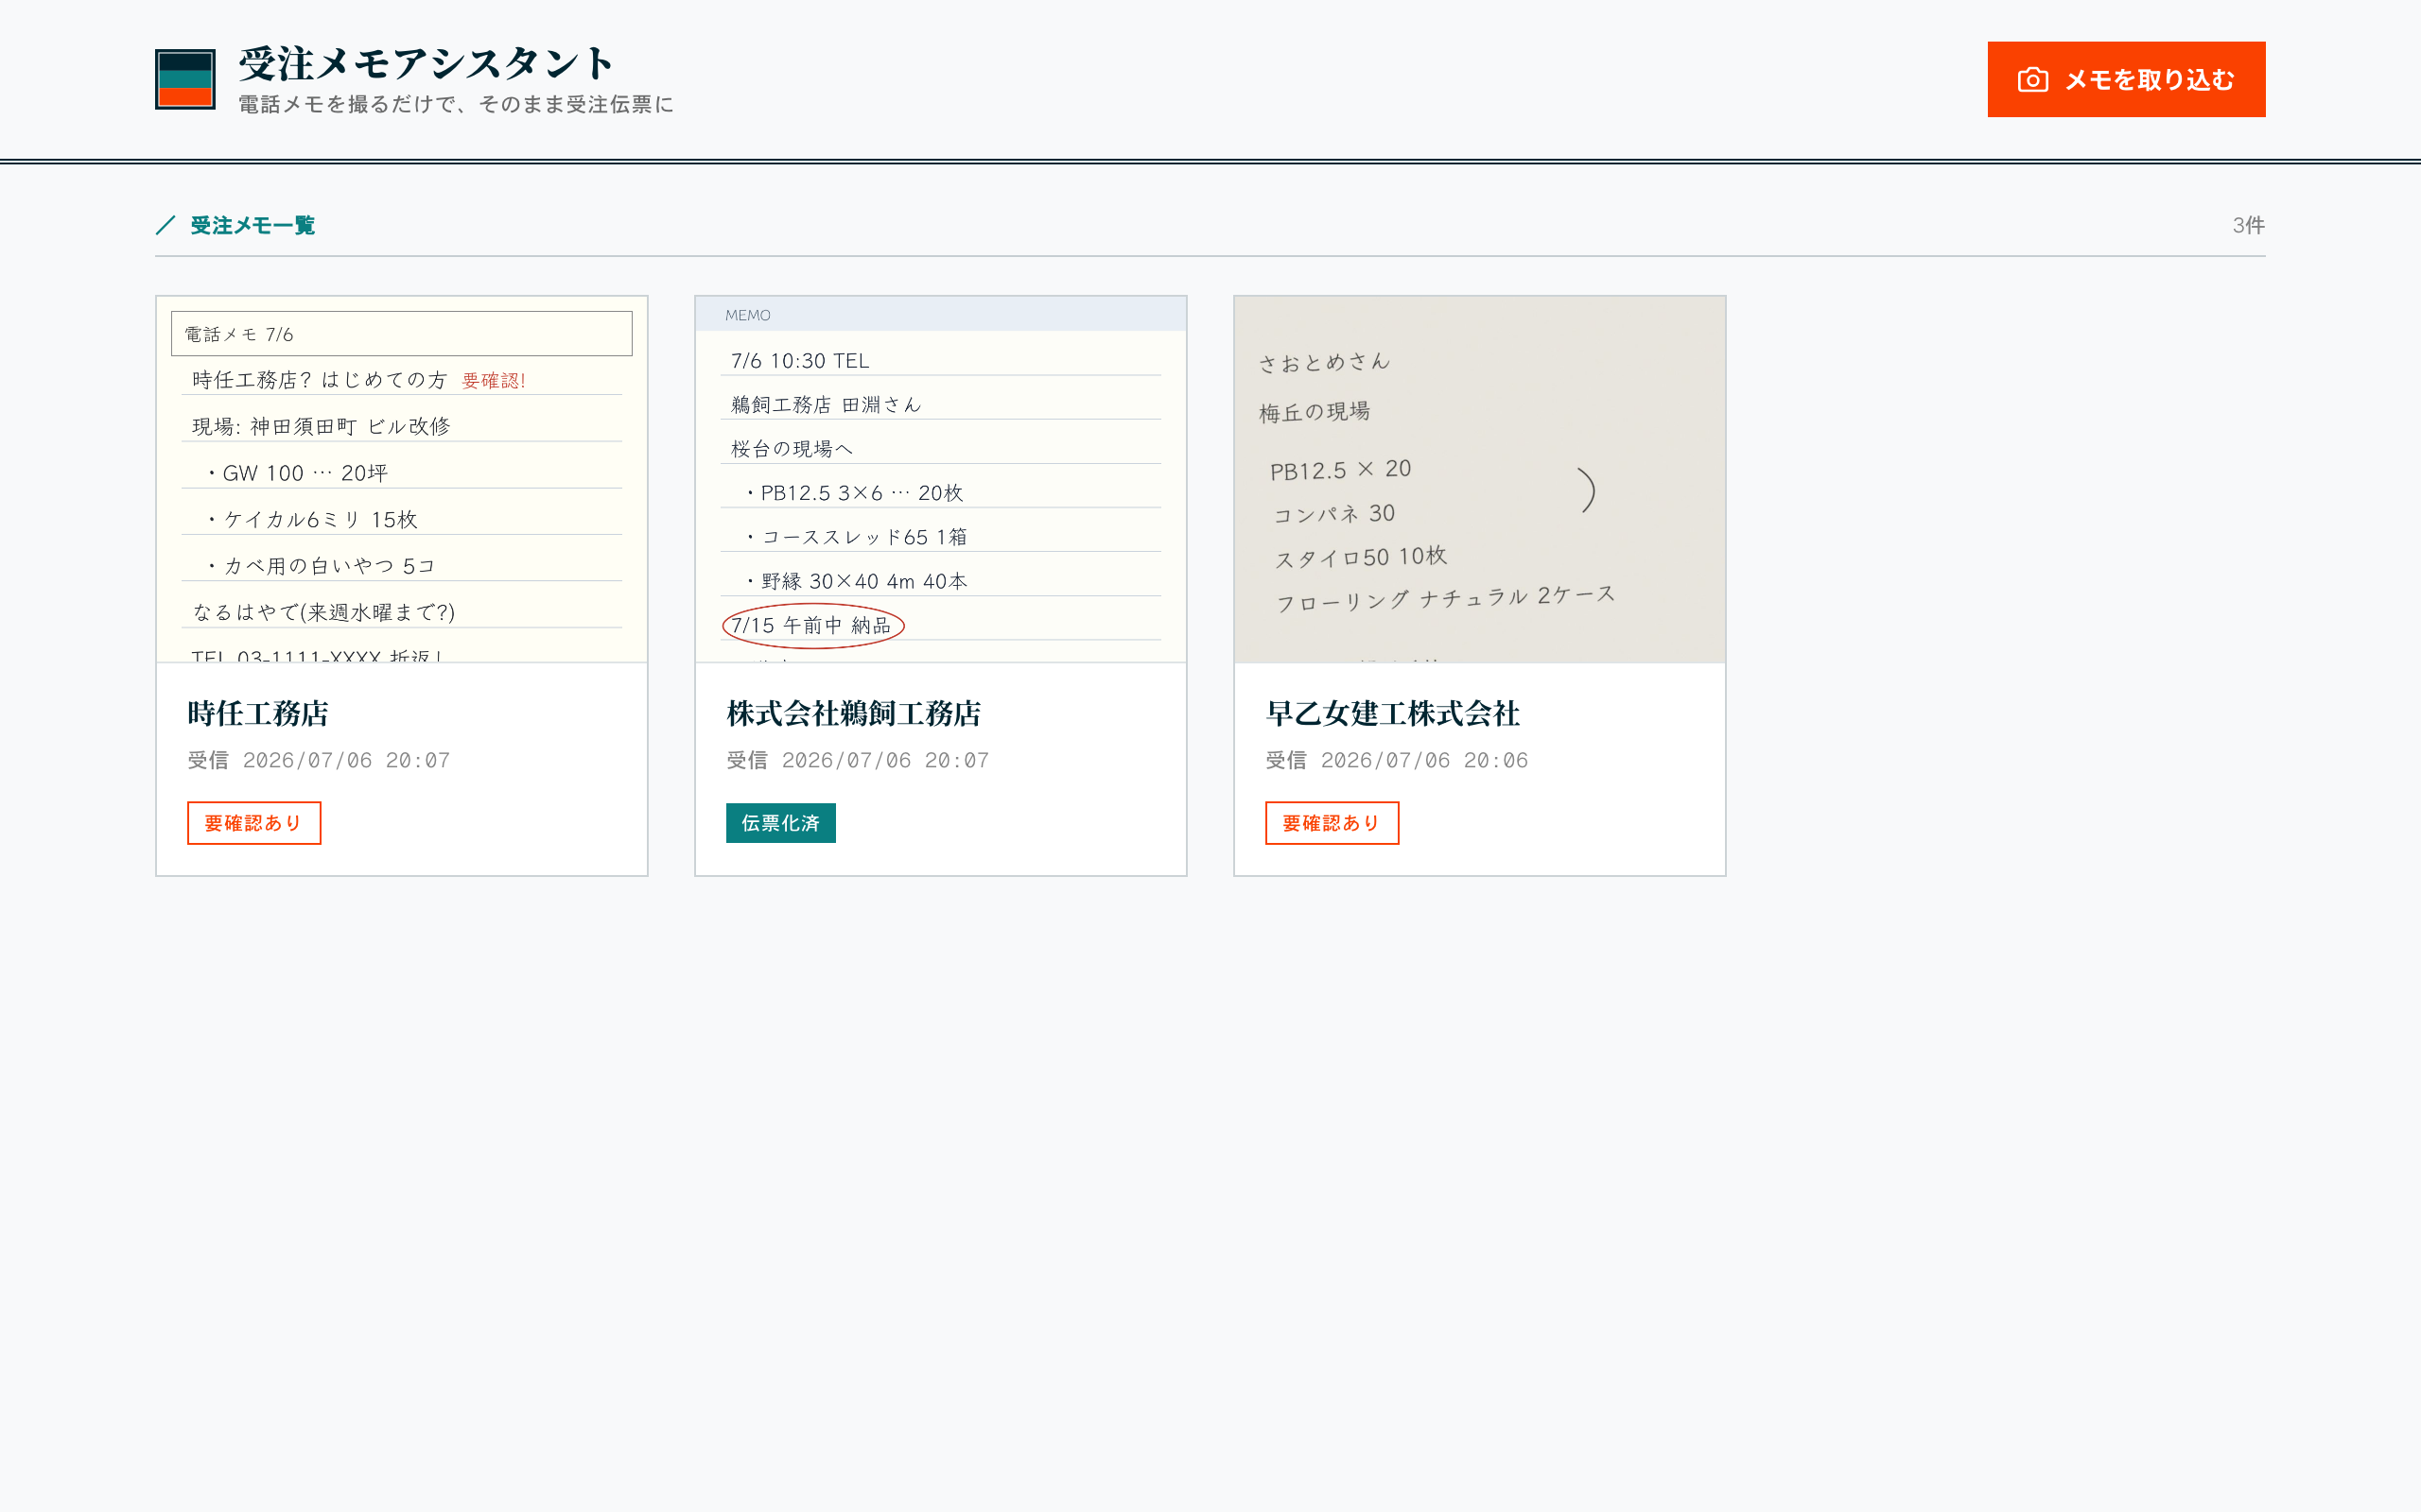Click the 野縁 30×40 4m 40本 line
The height and width of the screenshot is (1512, 2421).
tap(858, 581)
